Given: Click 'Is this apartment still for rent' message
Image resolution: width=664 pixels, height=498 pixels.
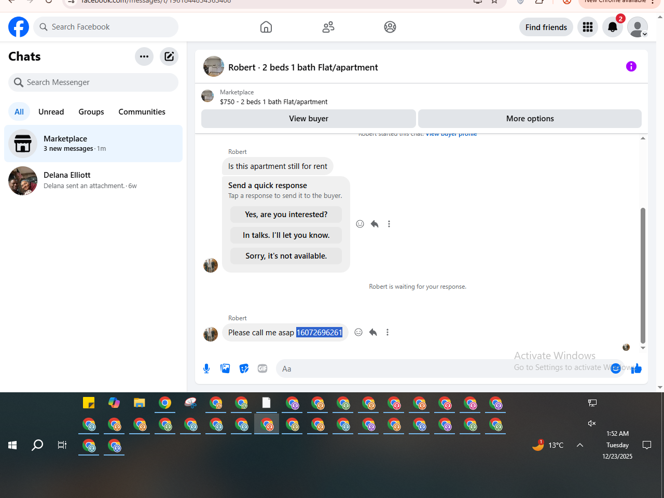Looking at the screenshot, I should (x=278, y=166).
